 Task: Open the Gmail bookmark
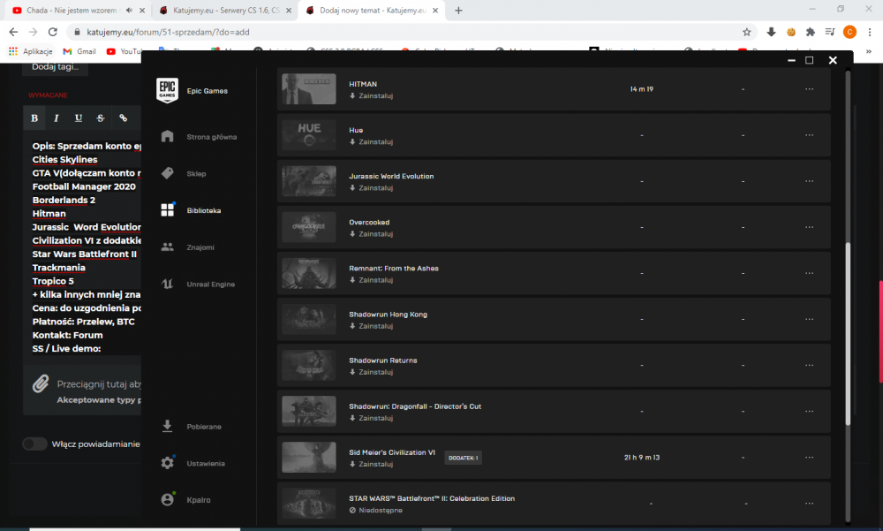point(79,51)
